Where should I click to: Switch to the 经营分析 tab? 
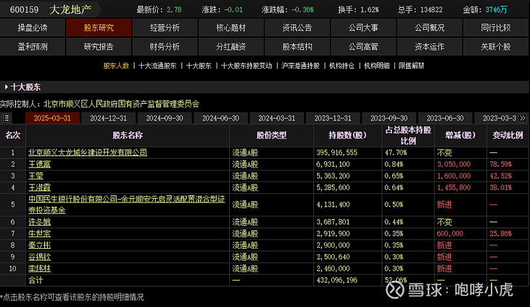[x=164, y=28]
